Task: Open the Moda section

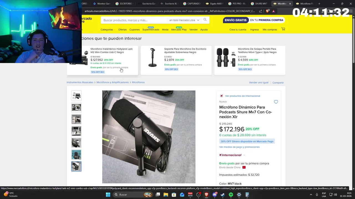Action: coord(165,30)
